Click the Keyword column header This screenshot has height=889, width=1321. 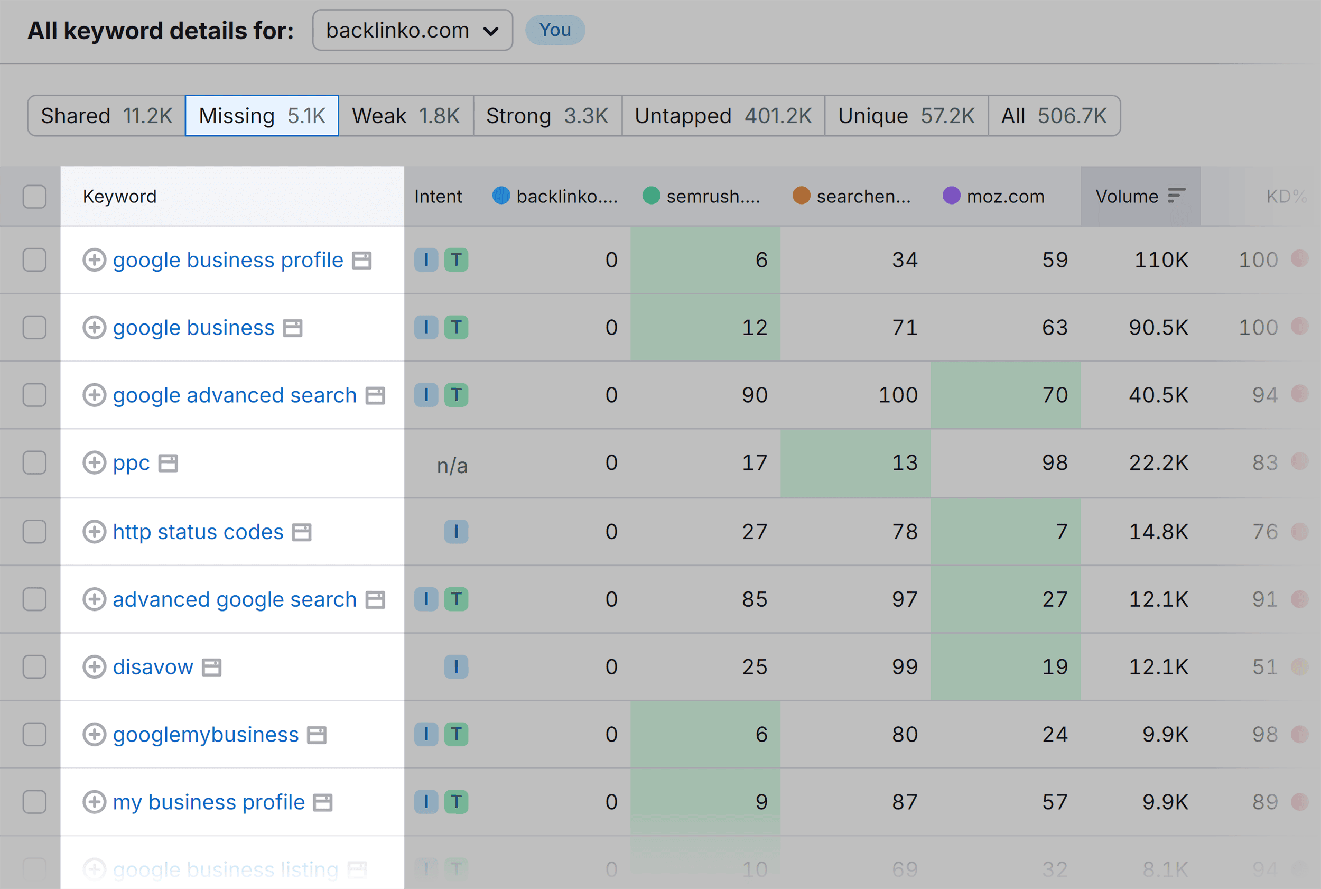pyautogui.click(x=119, y=196)
